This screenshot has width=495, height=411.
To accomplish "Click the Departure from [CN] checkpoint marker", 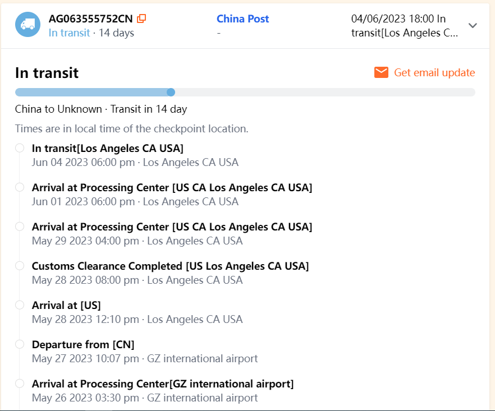I will tap(20, 344).
